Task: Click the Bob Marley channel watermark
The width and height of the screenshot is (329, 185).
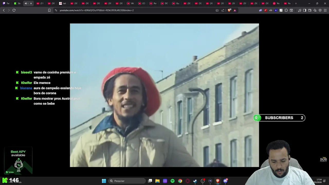Action: [323, 160]
